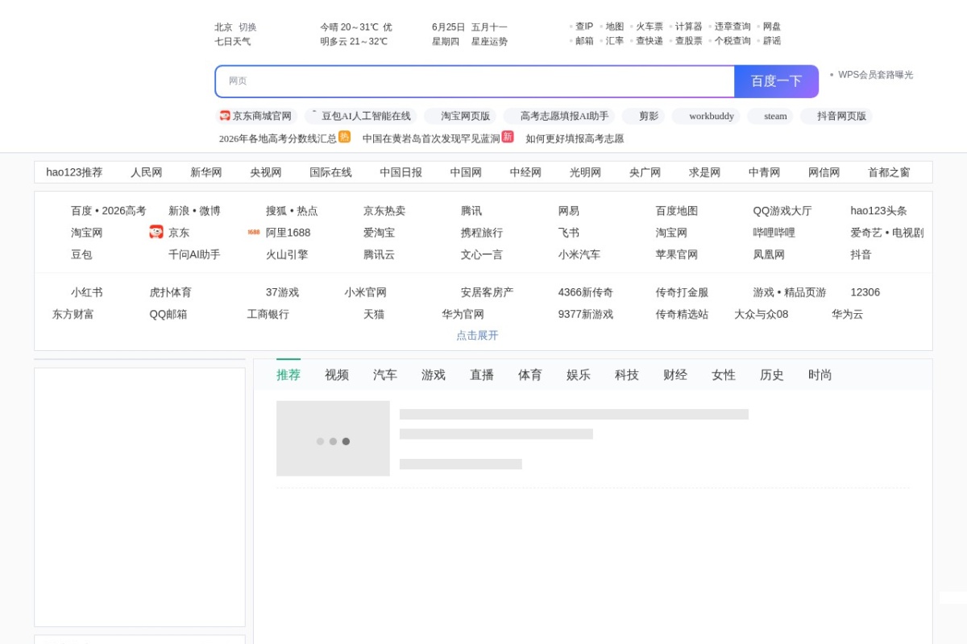Select the 历史 news tab
Screen dimensions: 967x644
coord(772,374)
